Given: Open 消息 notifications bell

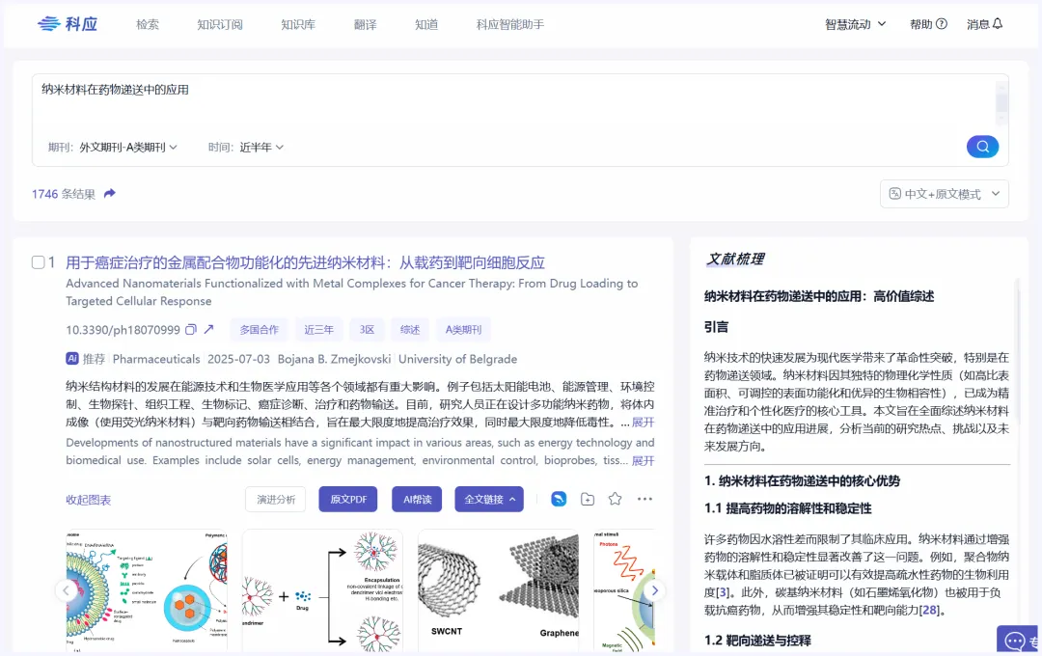Looking at the screenshot, I should pos(998,24).
